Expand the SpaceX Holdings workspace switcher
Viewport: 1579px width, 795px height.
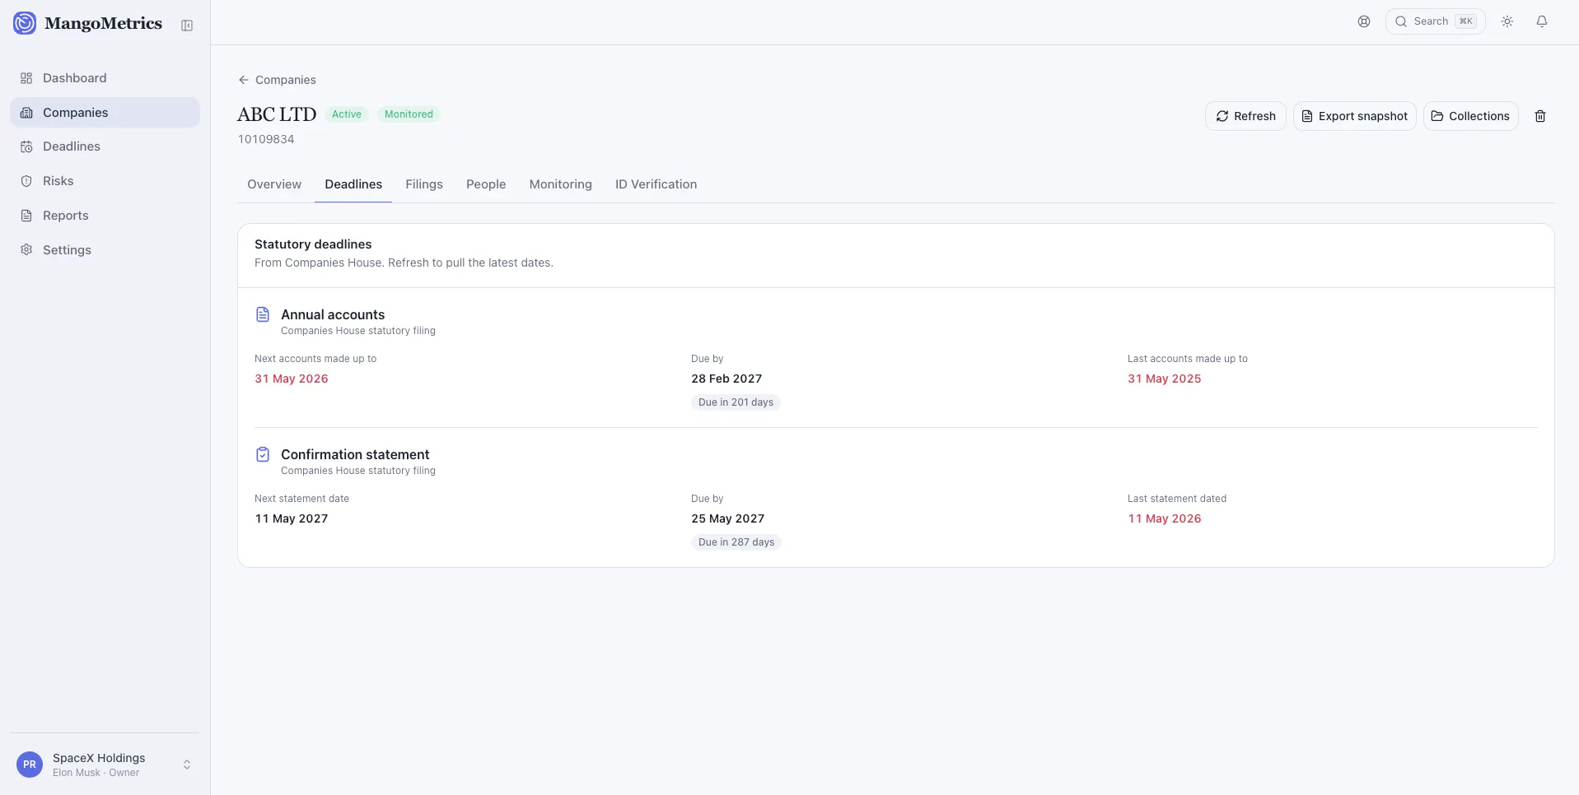pyautogui.click(x=105, y=765)
